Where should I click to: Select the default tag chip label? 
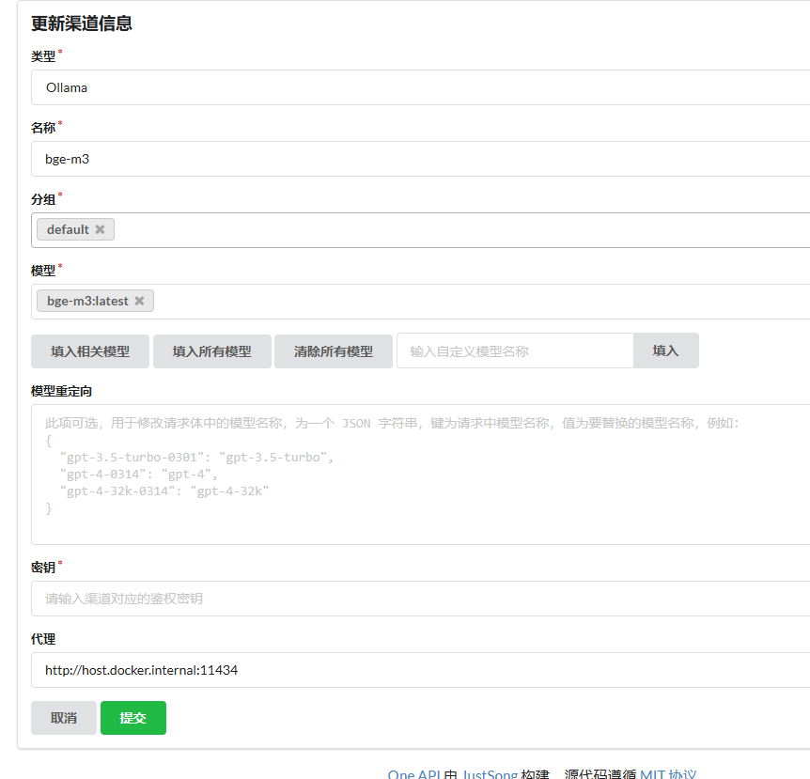68,229
